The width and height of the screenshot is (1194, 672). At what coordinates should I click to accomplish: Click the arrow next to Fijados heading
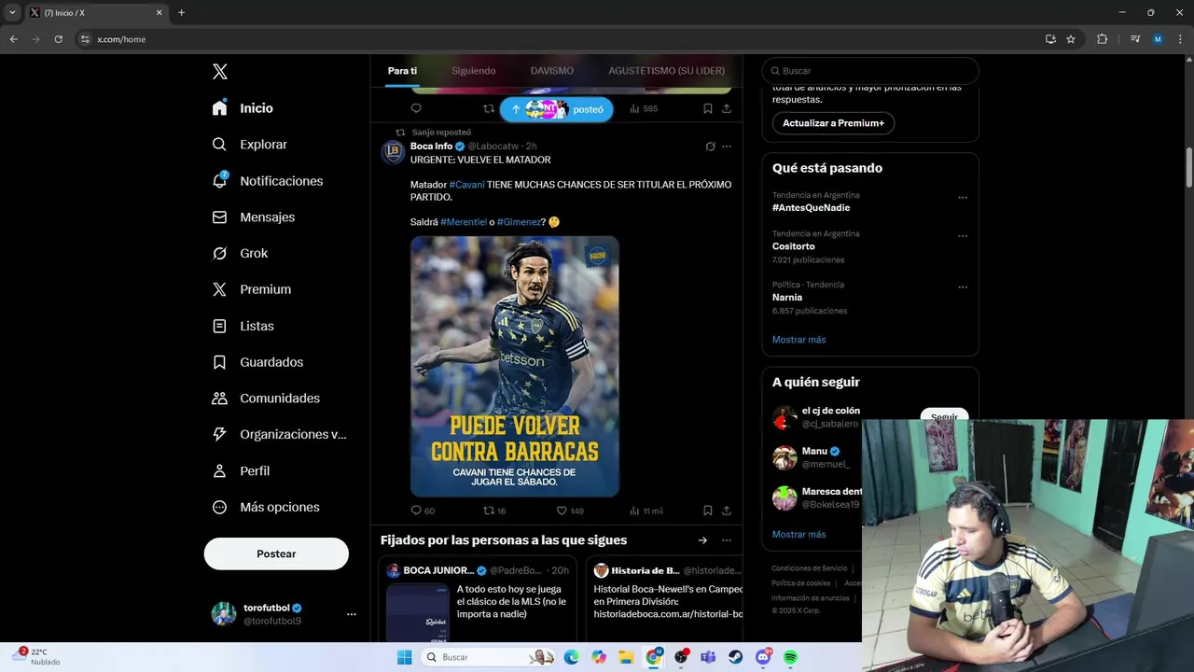(x=702, y=540)
